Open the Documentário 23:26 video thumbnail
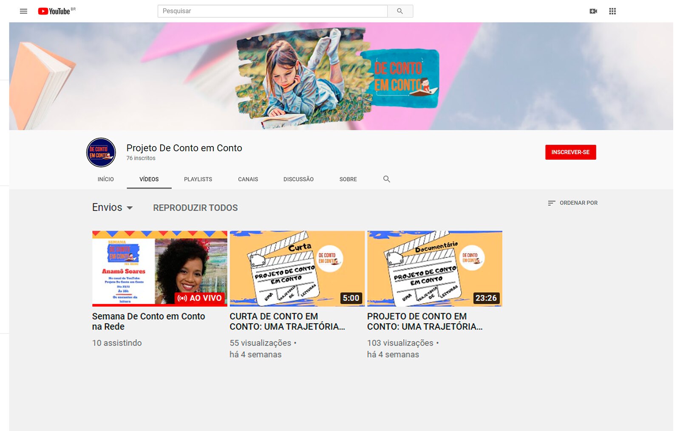 (435, 268)
